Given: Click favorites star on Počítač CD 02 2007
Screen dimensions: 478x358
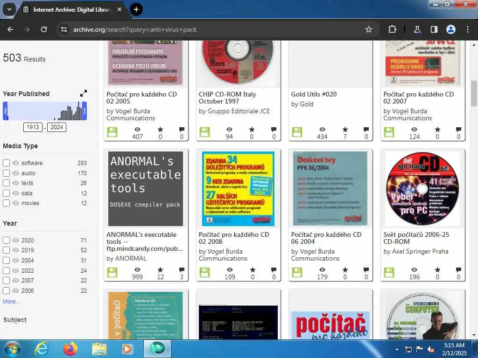Looking at the screenshot, I should pos(437,130).
